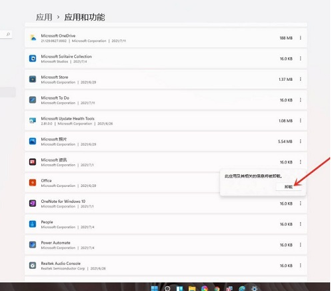
Task: Select the People name text
Action: point(47,222)
